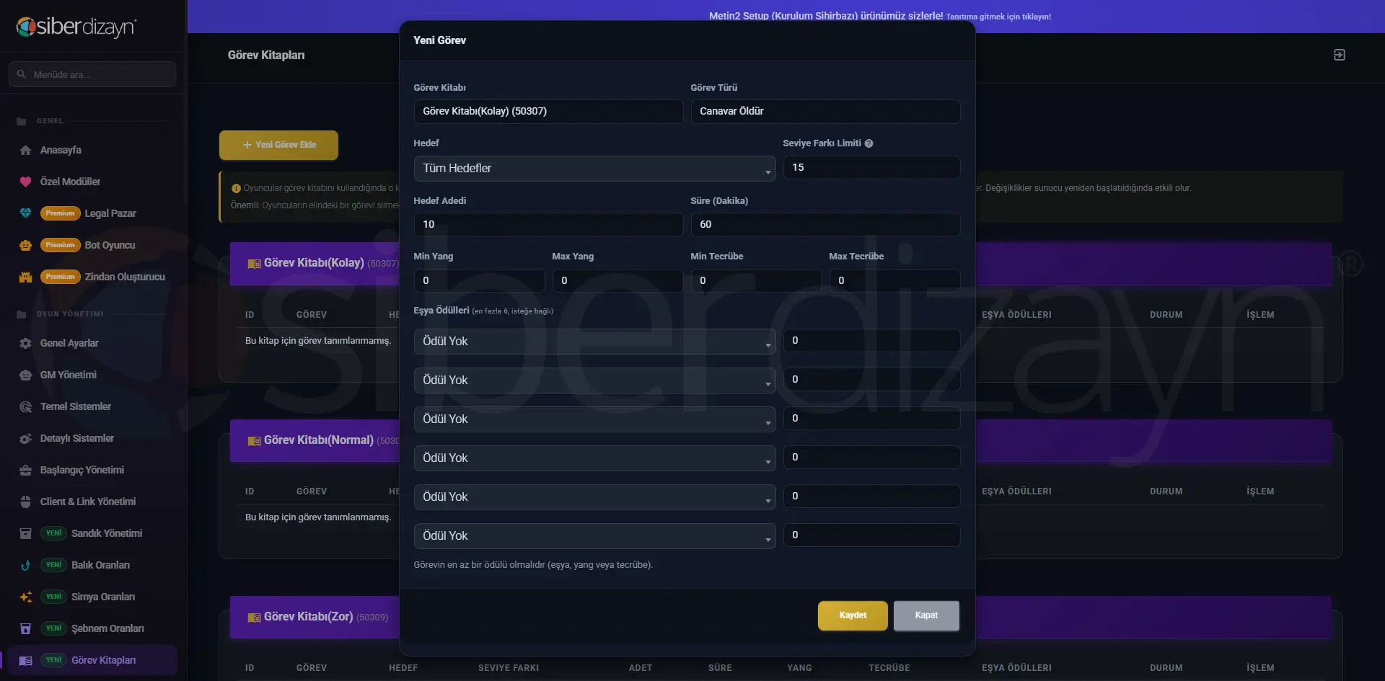Click the Max Yang field
The width and height of the screenshot is (1385, 681).
point(617,280)
